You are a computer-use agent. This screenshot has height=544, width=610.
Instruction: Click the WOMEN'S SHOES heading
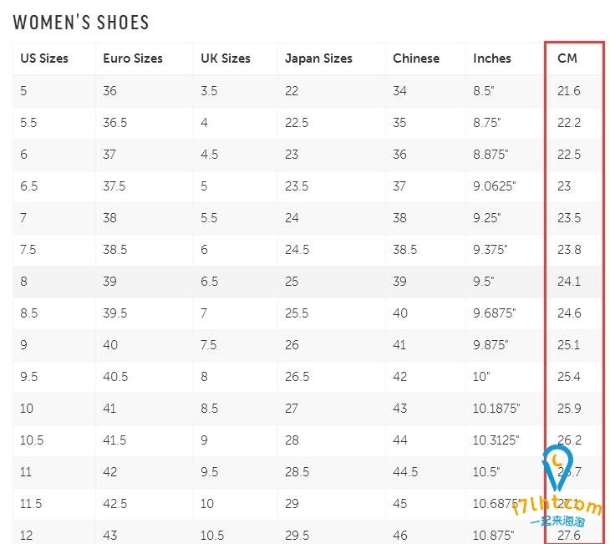click(81, 23)
